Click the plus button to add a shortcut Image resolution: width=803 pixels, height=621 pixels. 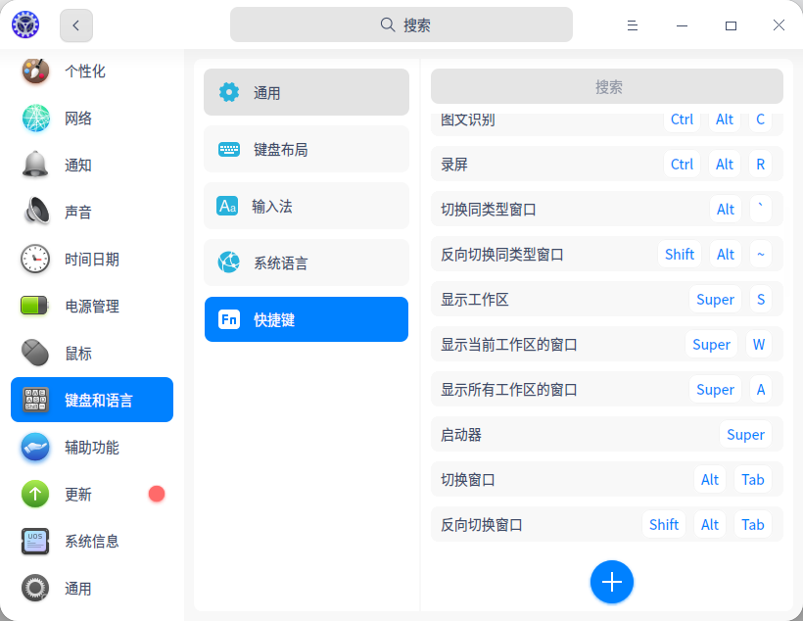click(612, 582)
